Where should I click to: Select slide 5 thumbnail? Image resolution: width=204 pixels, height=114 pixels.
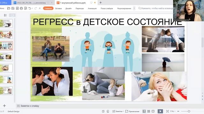6,68
